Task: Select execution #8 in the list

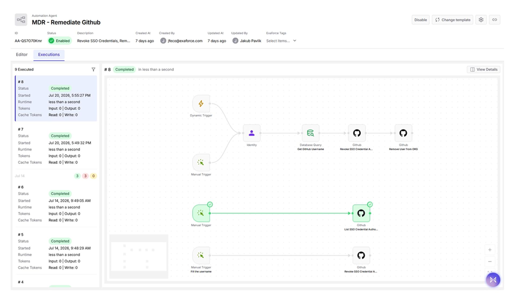Action: (x=56, y=98)
